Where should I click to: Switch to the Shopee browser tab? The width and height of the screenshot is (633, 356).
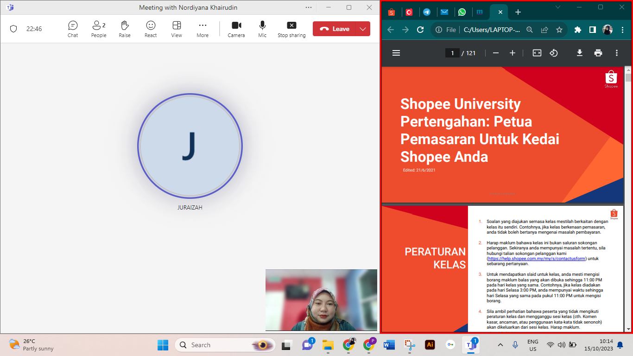click(x=392, y=12)
